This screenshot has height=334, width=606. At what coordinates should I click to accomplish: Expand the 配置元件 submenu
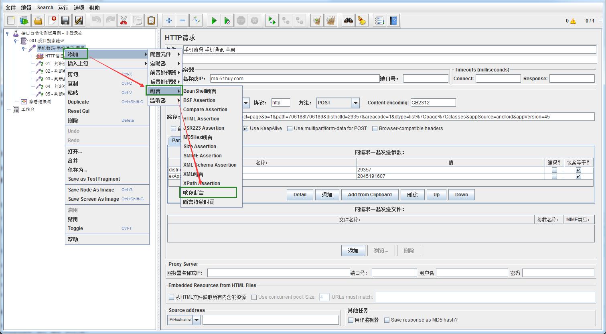coord(165,54)
